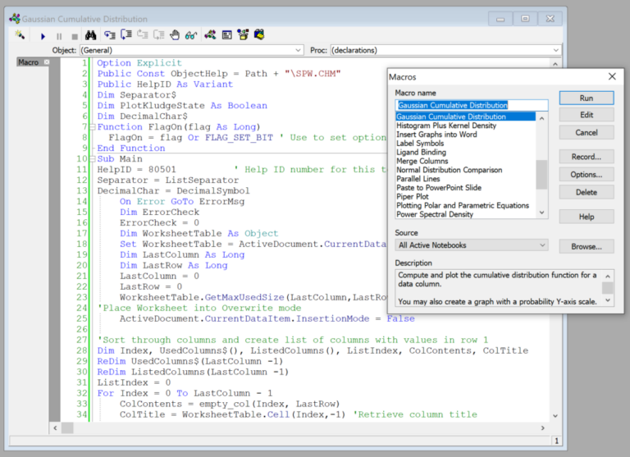Click the Browse... button
The height and width of the screenshot is (457, 630).
tap(586, 246)
